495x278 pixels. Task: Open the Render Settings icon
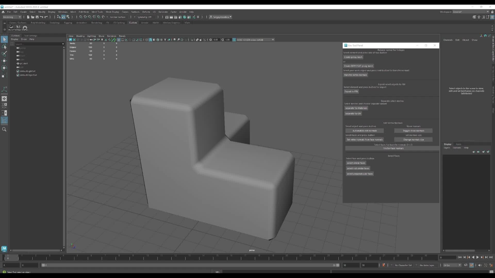click(x=180, y=17)
